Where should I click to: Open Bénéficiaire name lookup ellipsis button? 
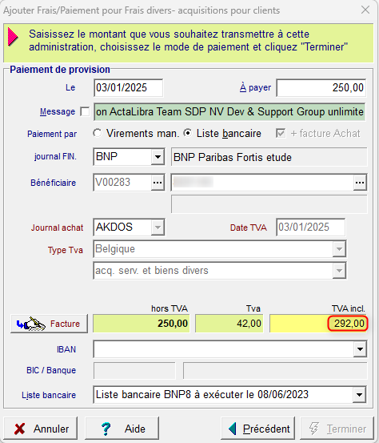360,183
